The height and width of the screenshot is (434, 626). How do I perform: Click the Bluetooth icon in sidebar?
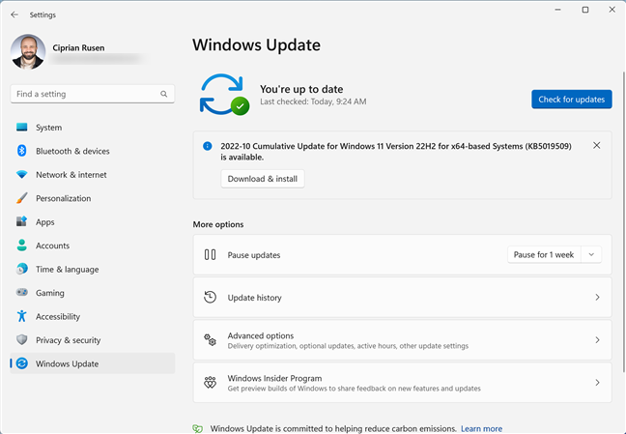click(22, 151)
